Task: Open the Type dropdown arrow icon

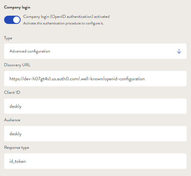Action: click(x=179, y=51)
